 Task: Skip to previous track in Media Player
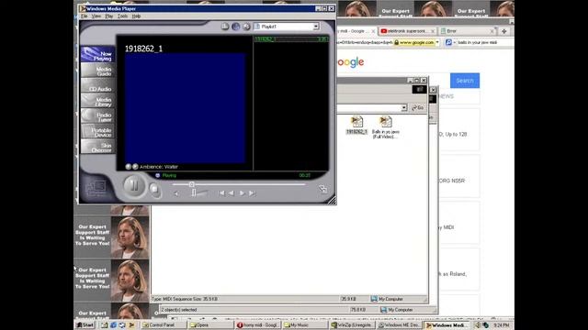[221, 193]
